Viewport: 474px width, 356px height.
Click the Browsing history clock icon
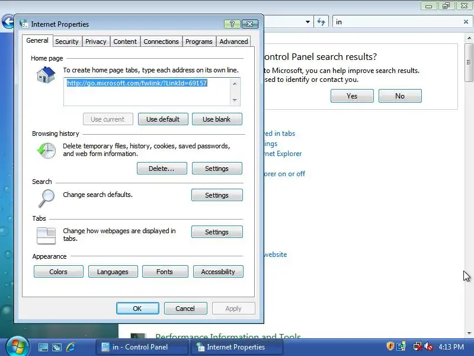point(46,151)
